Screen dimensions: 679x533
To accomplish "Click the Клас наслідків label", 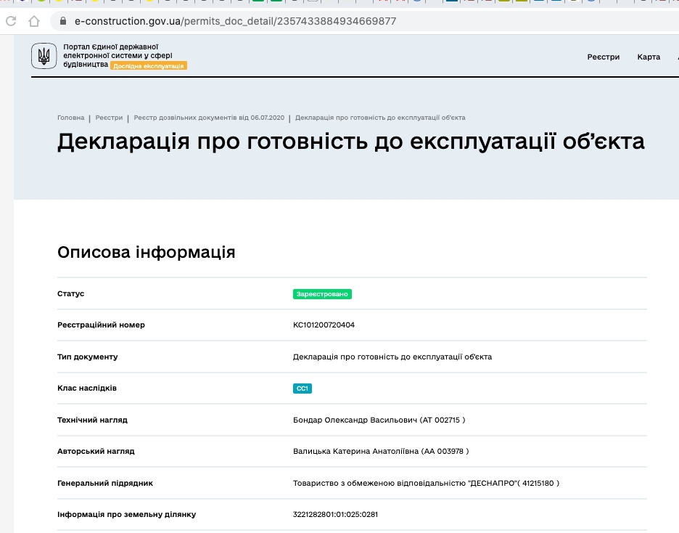I will click(x=86, y=388).
